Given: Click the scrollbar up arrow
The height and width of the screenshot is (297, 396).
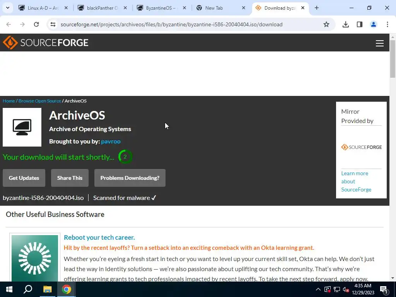Looking at the screenshot, I should pos(393,37).
